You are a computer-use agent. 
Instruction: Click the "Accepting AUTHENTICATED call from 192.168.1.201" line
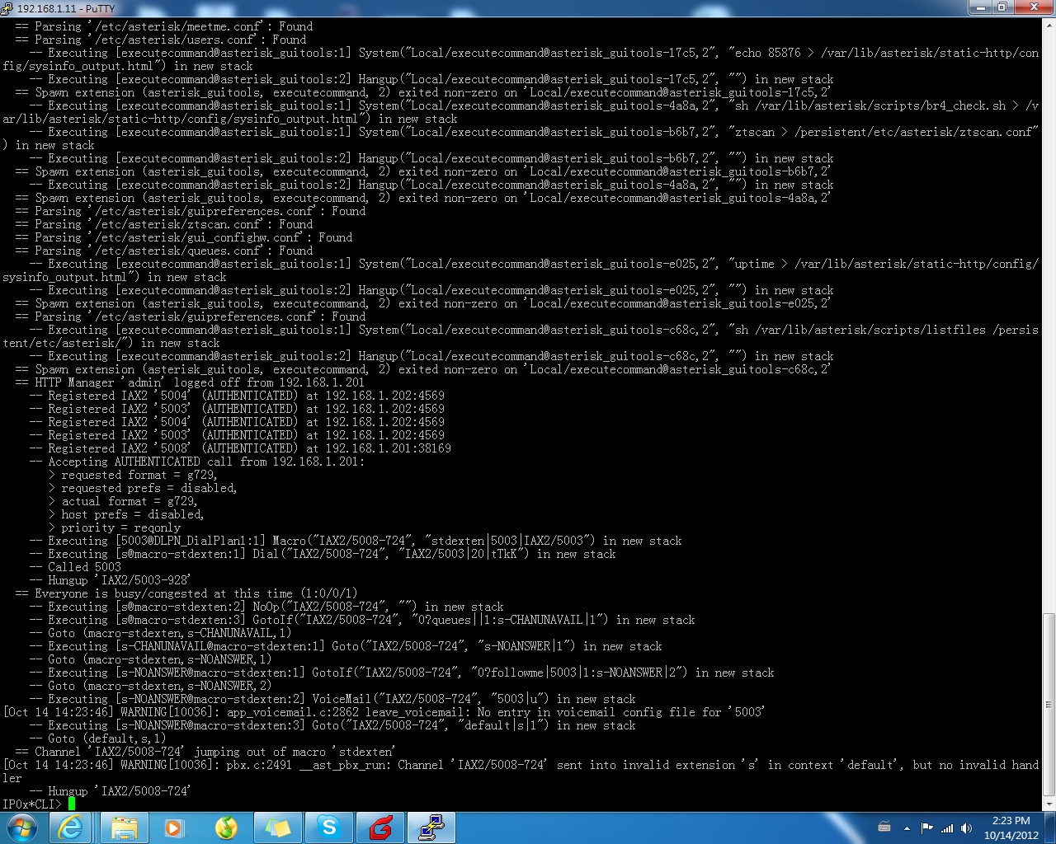tap(196, 462)
